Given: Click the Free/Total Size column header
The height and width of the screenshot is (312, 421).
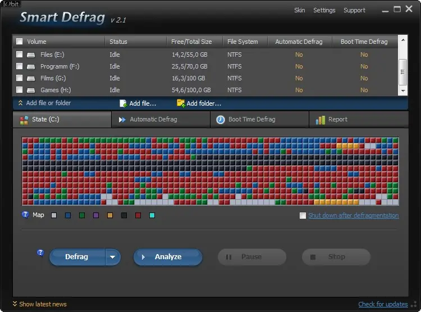Looking at the screenshot, I should [x=195, y=42].
